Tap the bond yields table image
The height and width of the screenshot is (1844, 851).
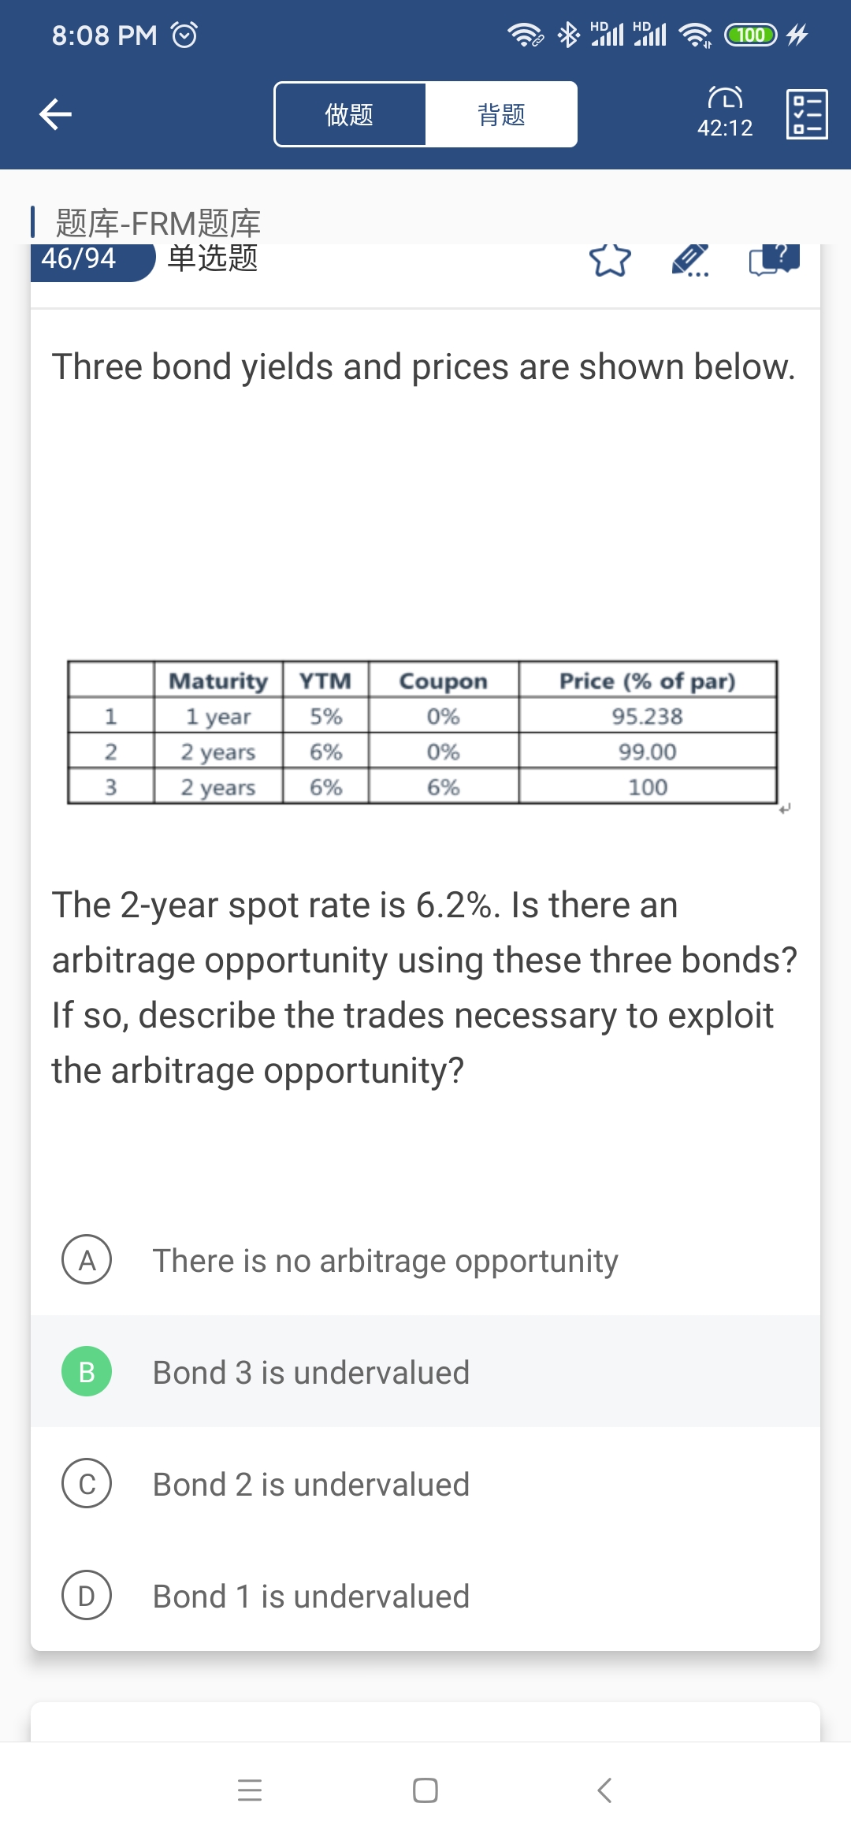pos(422,732)
